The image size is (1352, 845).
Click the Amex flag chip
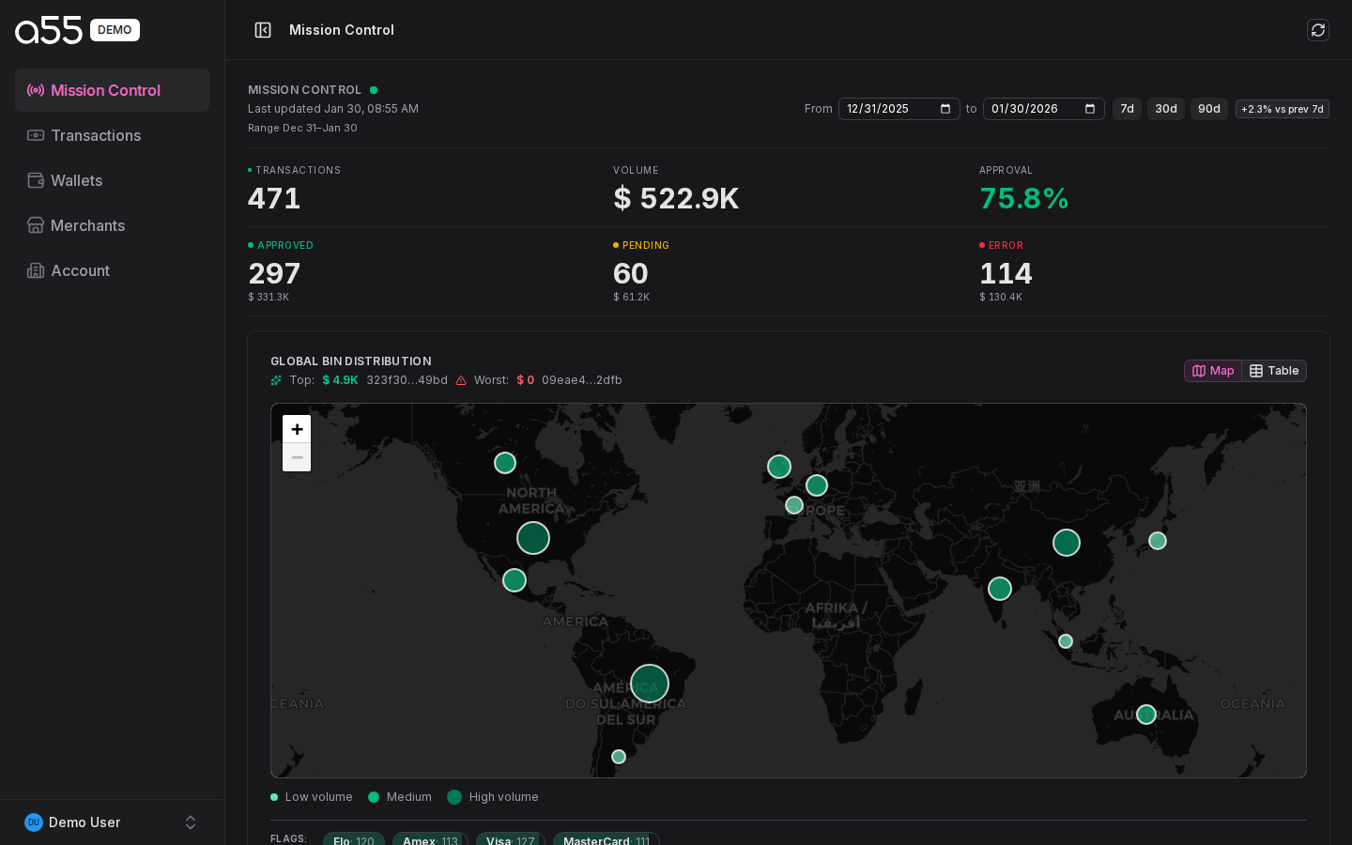(430, 840)
